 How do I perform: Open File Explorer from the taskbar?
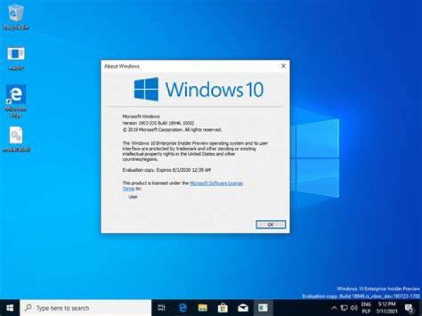tap(202, 308)
